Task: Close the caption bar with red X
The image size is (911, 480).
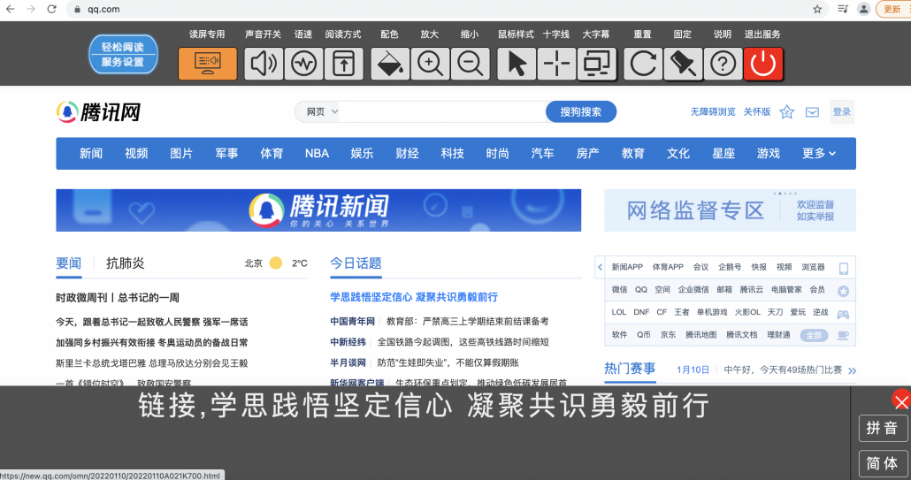Action: [901, 400]
